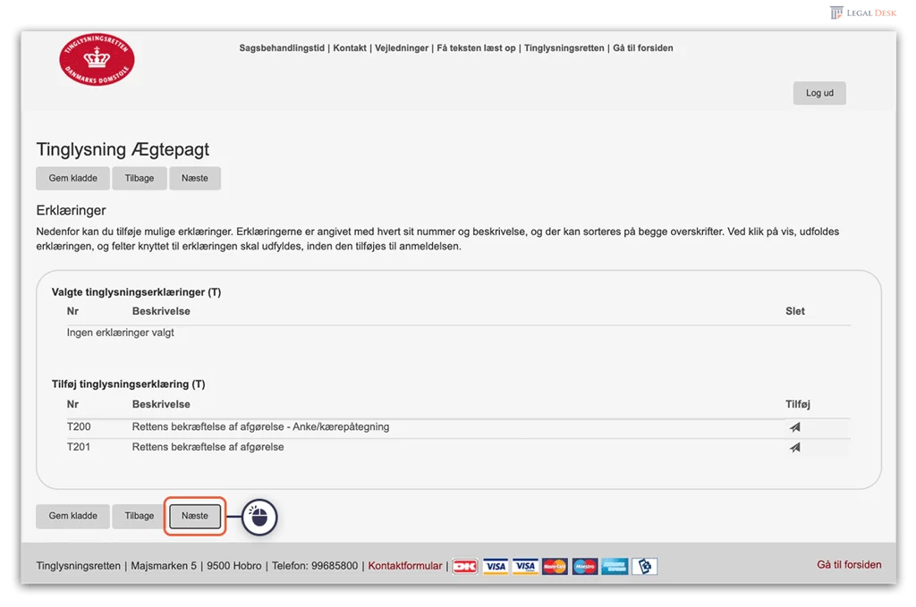Select 'Få teksten læst op' in top navigation

tap(476, 48)
